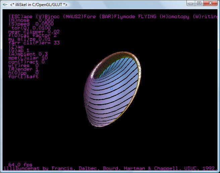The image size is (220, 173).
Task: Click the (S)peed 0.0500 value
Action: (x=31, y=24)
